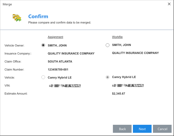
Task: Click claim number 123456789-001
Action: (58, 69)
